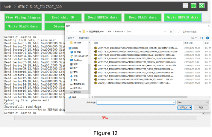Expand the view options dropdown arrow
Screen dimensions: 212x137
point(196,38)
